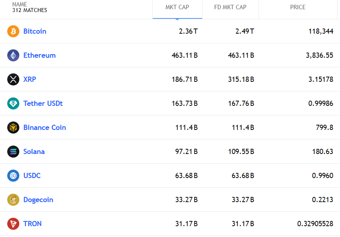Click the black XRP logo icon
This screenshot has height=237, width=340.
tap(13, 79)
